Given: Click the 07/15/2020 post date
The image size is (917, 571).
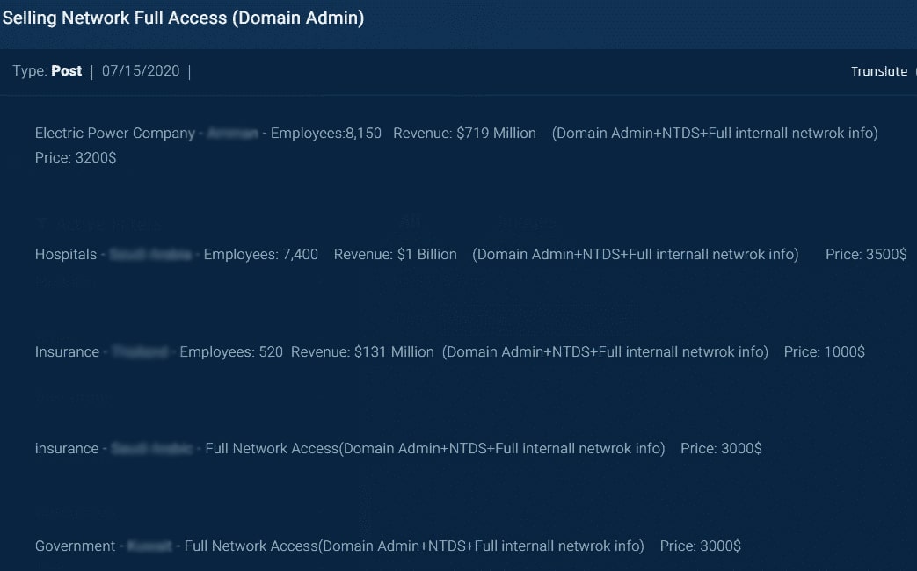Looking at the screenshot, I should [140, 71].
